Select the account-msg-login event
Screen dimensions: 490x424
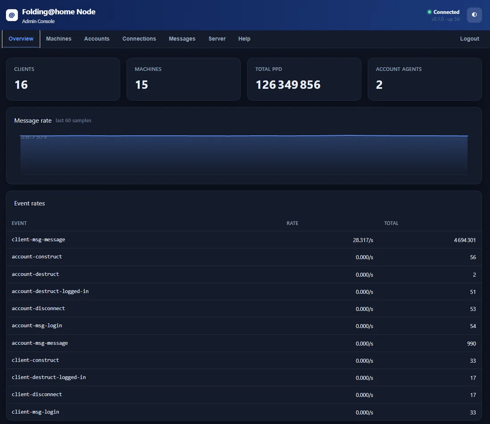[x=37, y=326]
